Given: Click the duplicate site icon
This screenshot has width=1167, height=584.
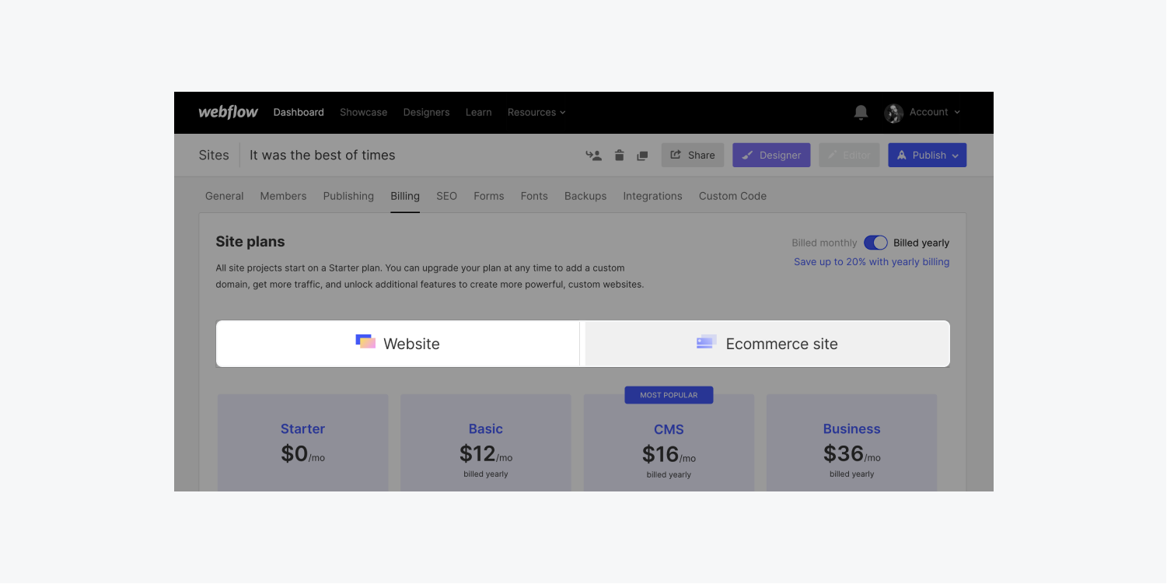Looking at the screenshot, I should point(642,156).
